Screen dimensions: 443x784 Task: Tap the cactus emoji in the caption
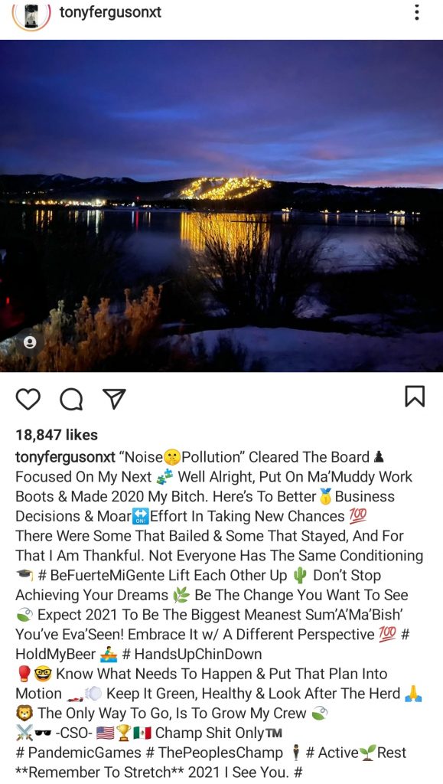click(x=300, y=575)
